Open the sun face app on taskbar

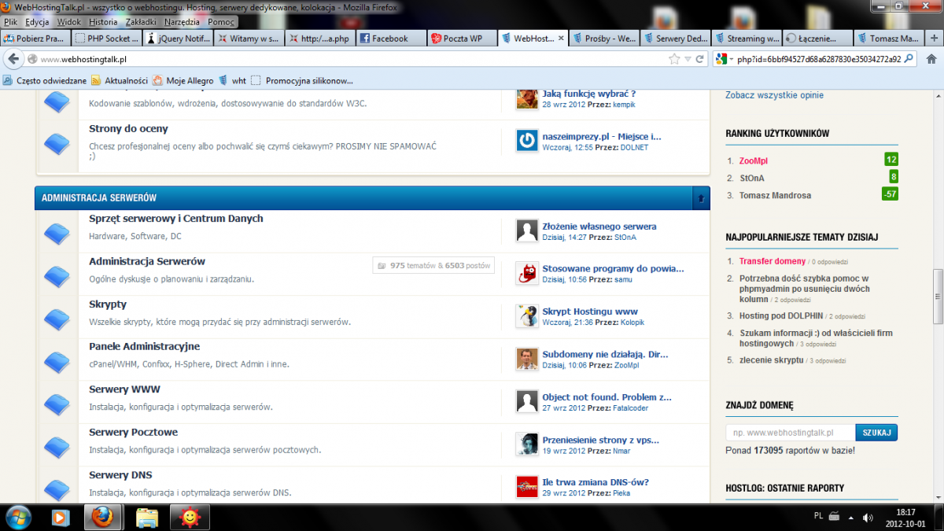(190, 518)
